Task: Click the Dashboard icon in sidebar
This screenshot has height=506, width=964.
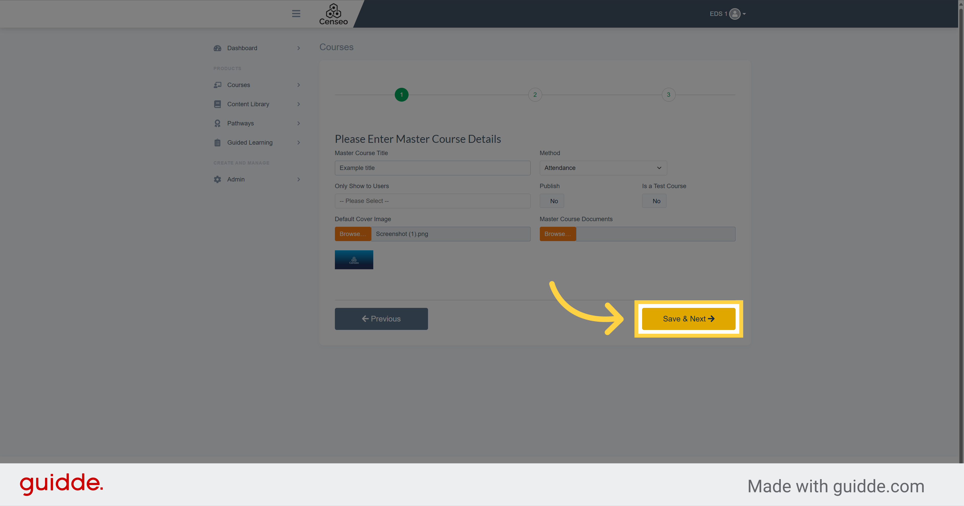Action: 218,48
